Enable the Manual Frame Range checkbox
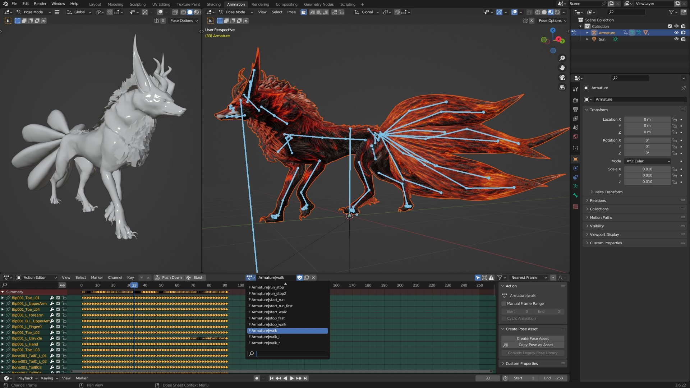This screenshot has height=388, width=690. (504, 304)
